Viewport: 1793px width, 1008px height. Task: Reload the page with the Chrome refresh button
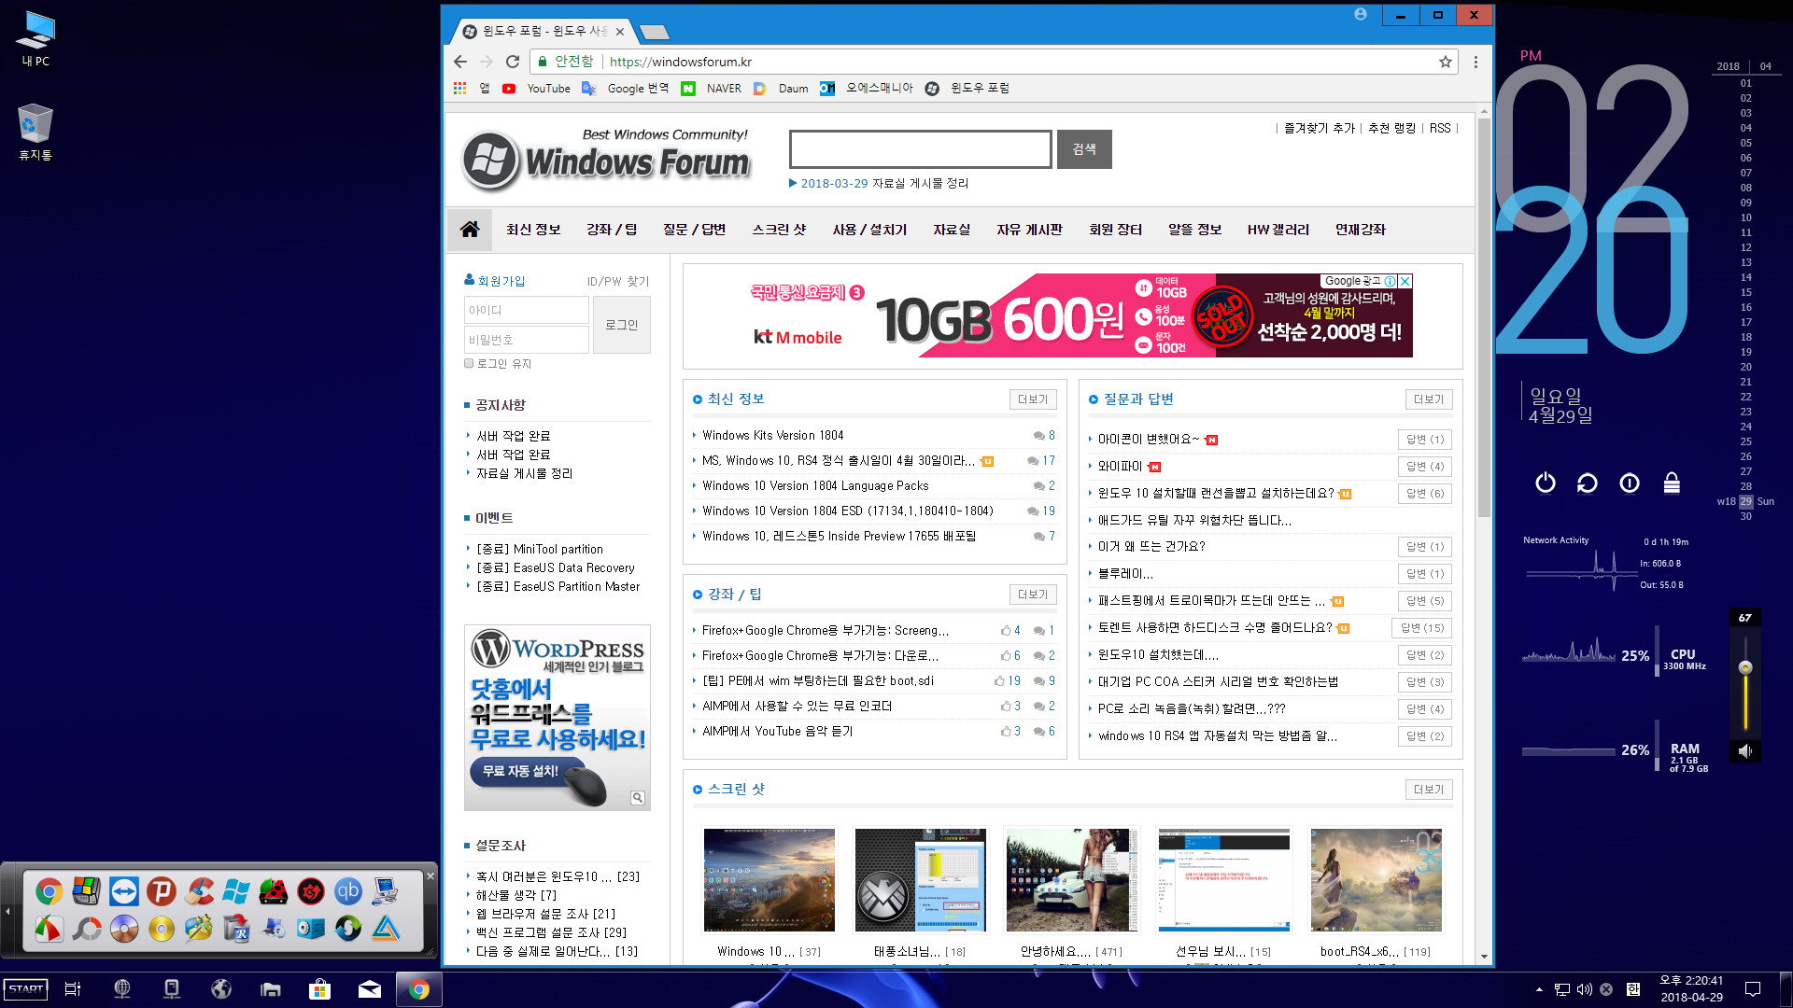point(512,62)
